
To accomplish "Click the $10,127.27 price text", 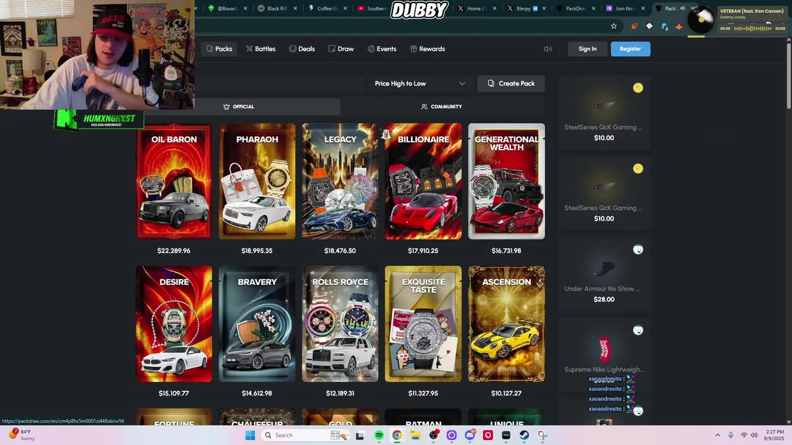I will 506,393.
